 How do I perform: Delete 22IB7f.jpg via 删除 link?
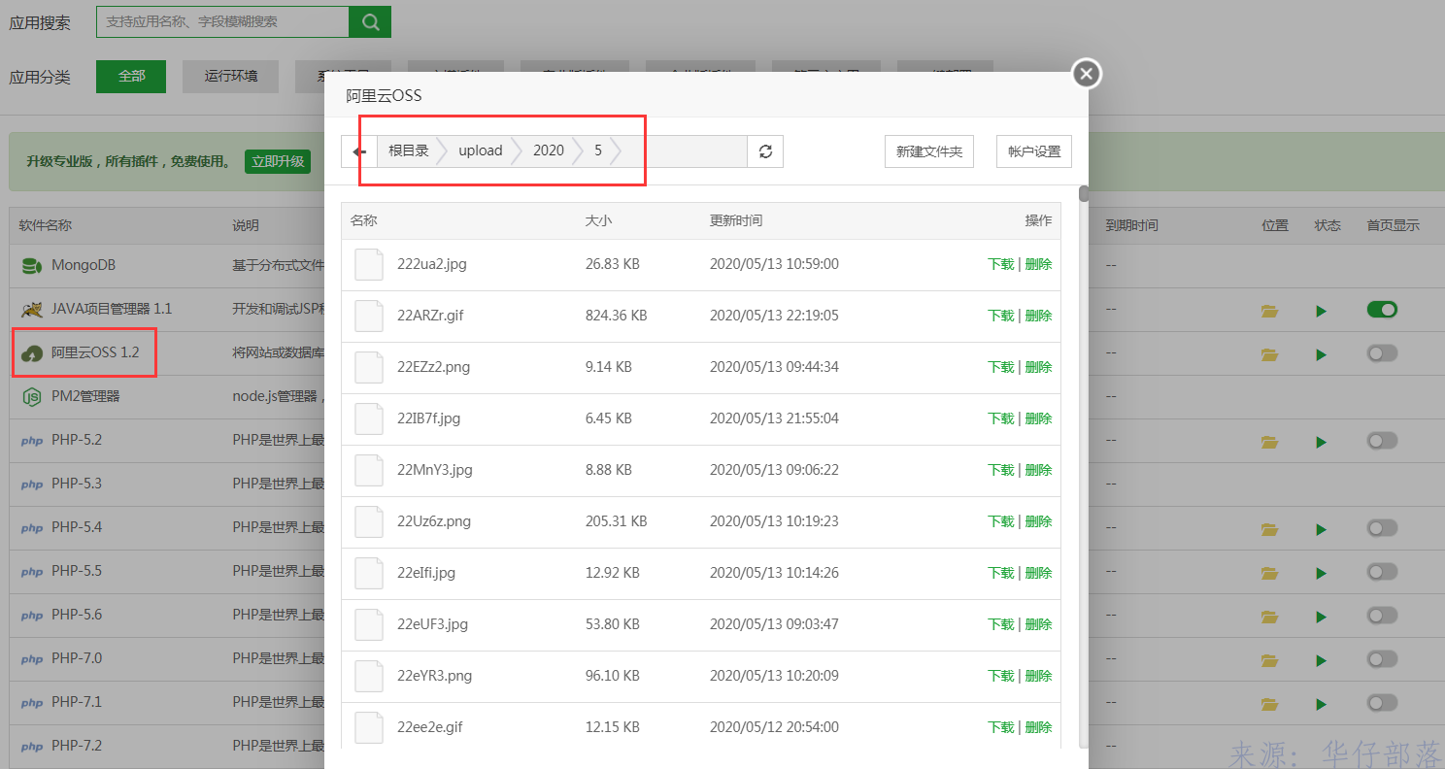tap(1039, 418)
